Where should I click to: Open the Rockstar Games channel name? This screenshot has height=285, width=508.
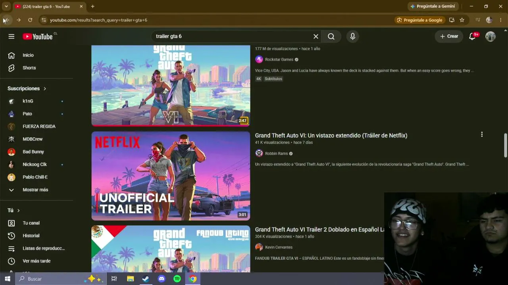279,59
